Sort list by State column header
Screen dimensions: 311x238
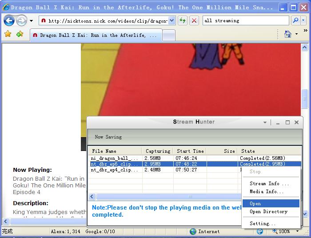pos(269,151)
